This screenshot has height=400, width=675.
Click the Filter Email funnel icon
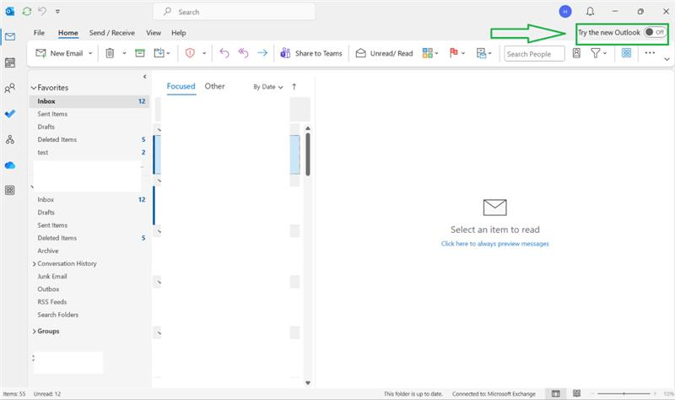coord(596,53)
